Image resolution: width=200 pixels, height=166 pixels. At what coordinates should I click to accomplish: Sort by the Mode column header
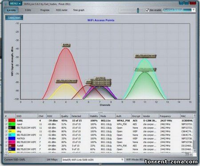coord(108,116)
